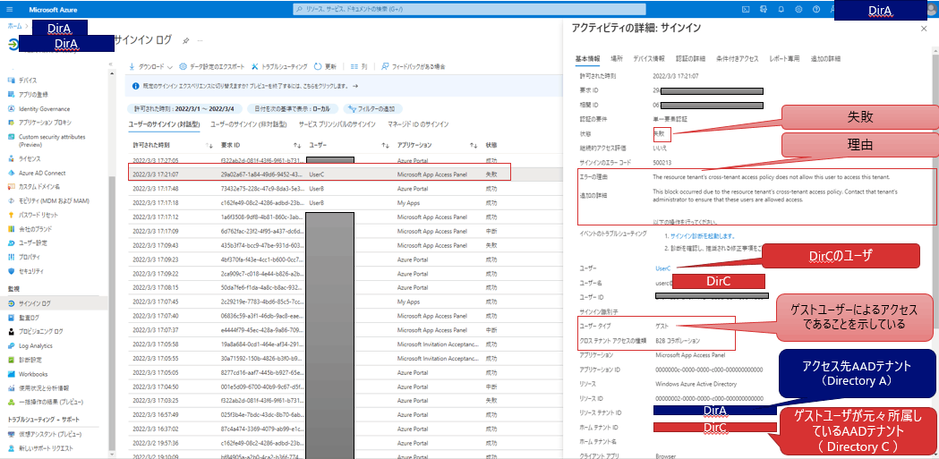Open portal settings gear icon
The height and width of the screenshot is (459, 939).
click(798, 9)
